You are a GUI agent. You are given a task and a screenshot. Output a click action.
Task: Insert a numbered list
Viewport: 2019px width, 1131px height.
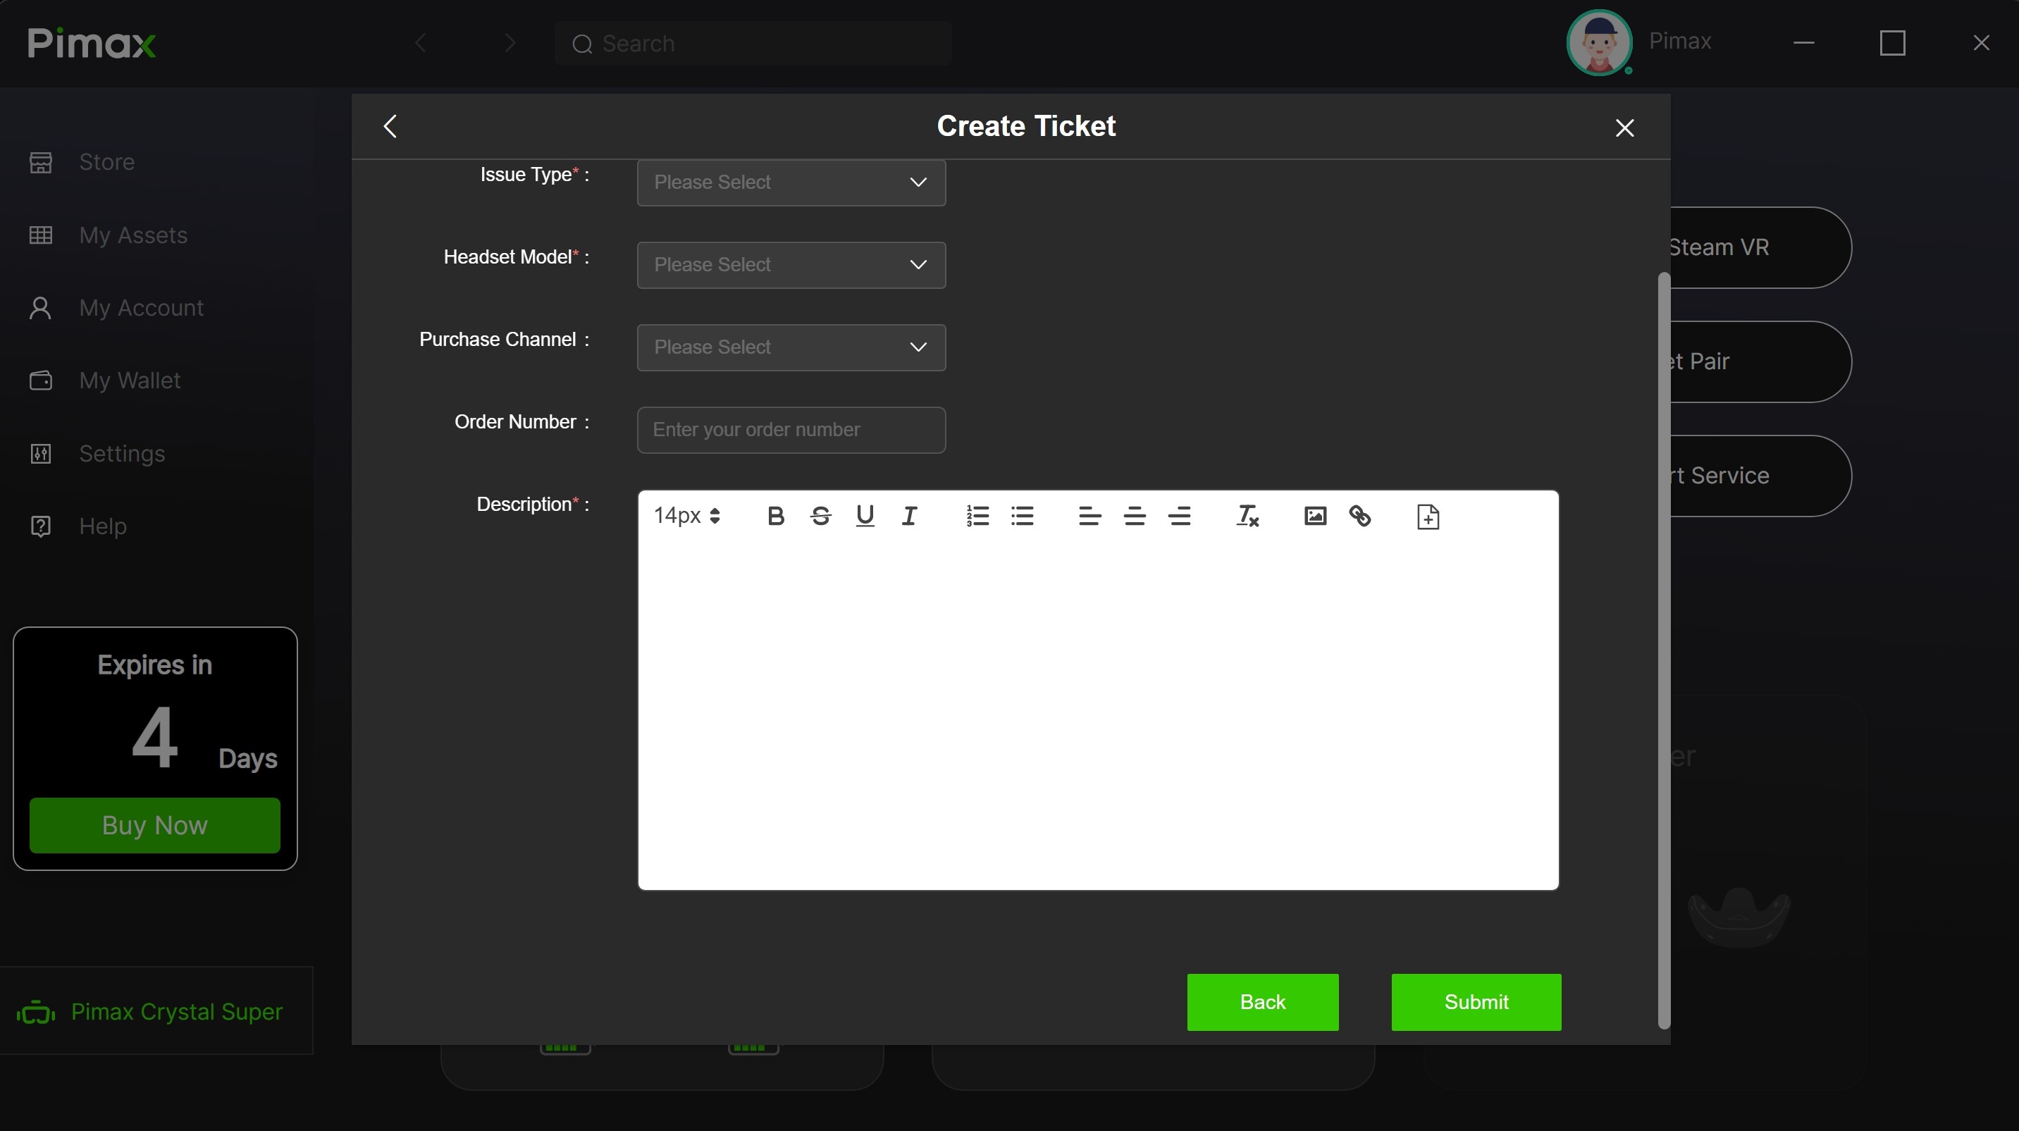click(977, 516)
